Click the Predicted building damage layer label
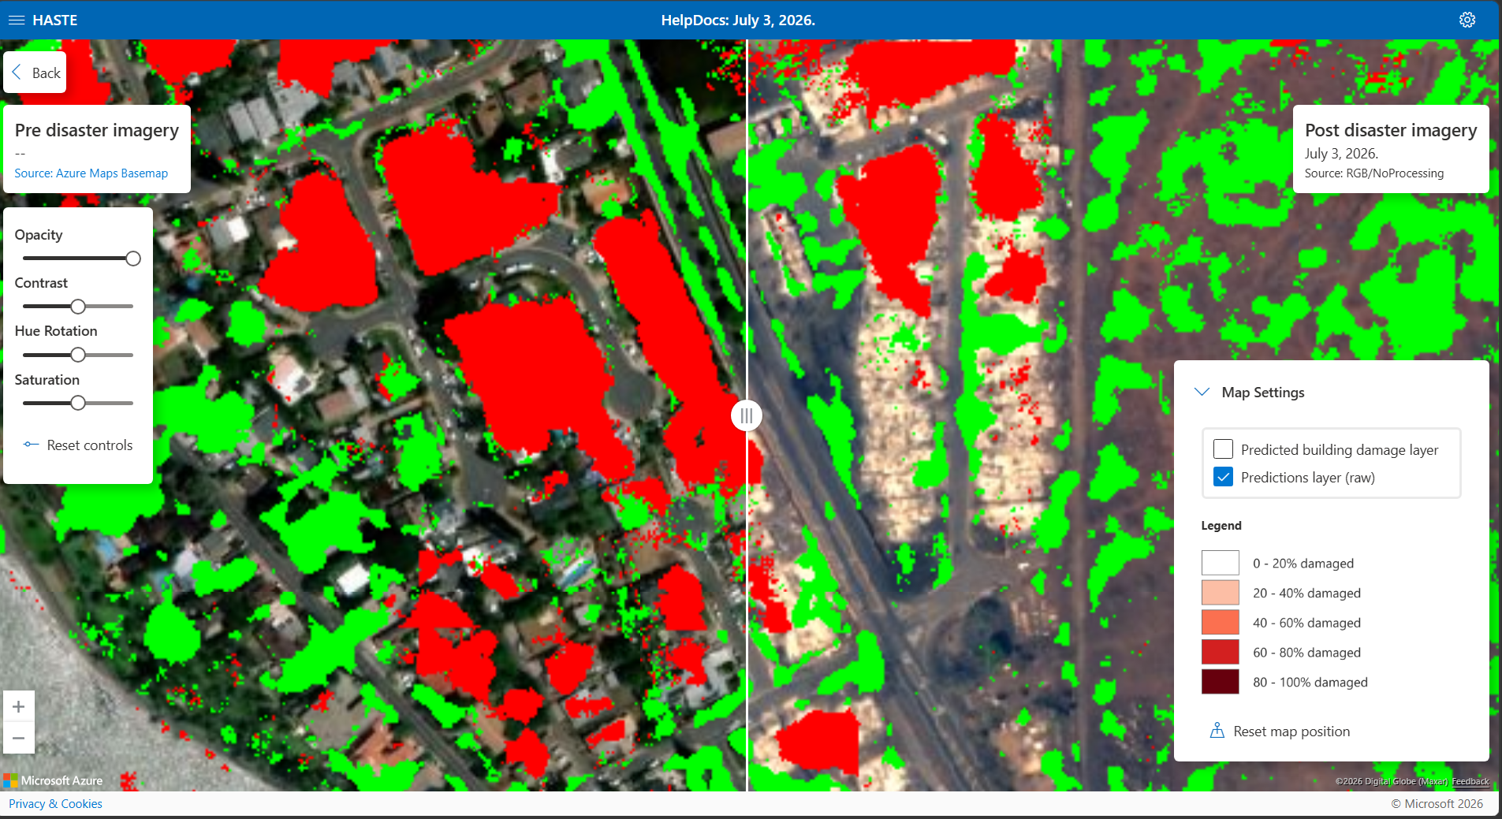This screenshot has width=1502, height=819. point(1340,450)
